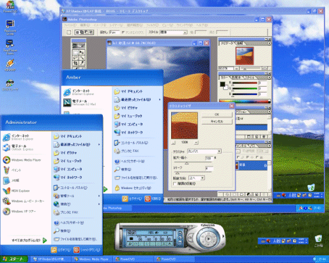Viewport: 329px width, 263px height.
Task: Open Notepad from Administrator start menu
Action: point(11,181)
